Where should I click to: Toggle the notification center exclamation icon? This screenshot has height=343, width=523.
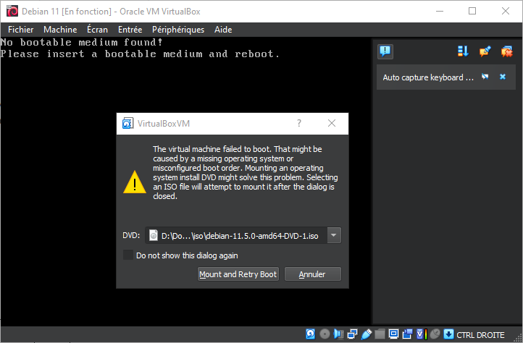click(385, 51)
